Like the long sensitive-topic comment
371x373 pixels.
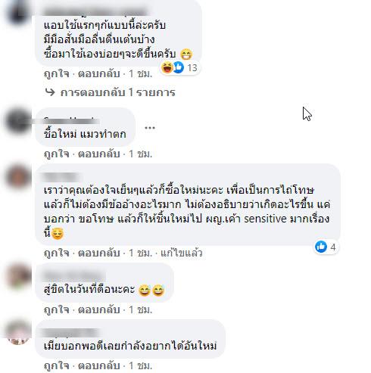pyautogui.click(x=57, y=253)
